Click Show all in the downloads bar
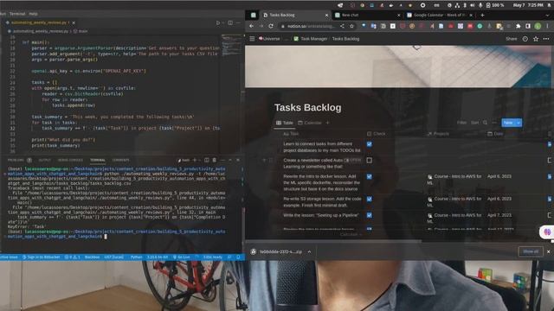Screen dimensions: 554x311 pyautogui.click(x=531, y=251)
